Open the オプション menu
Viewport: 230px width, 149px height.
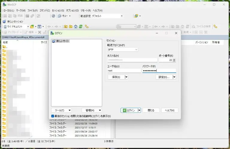click(x=72, y=10)
